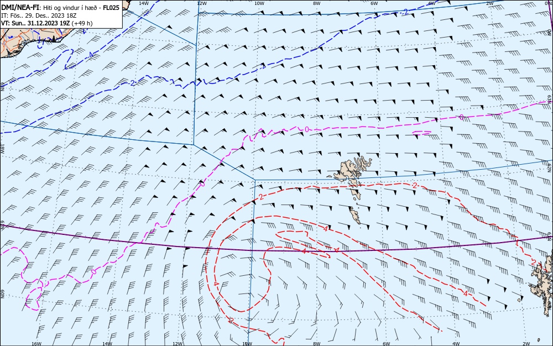The image size is (553, 346).
Task: Click the blue -2 isotherm label near the top edge at 3W
Action: point(405,12)
